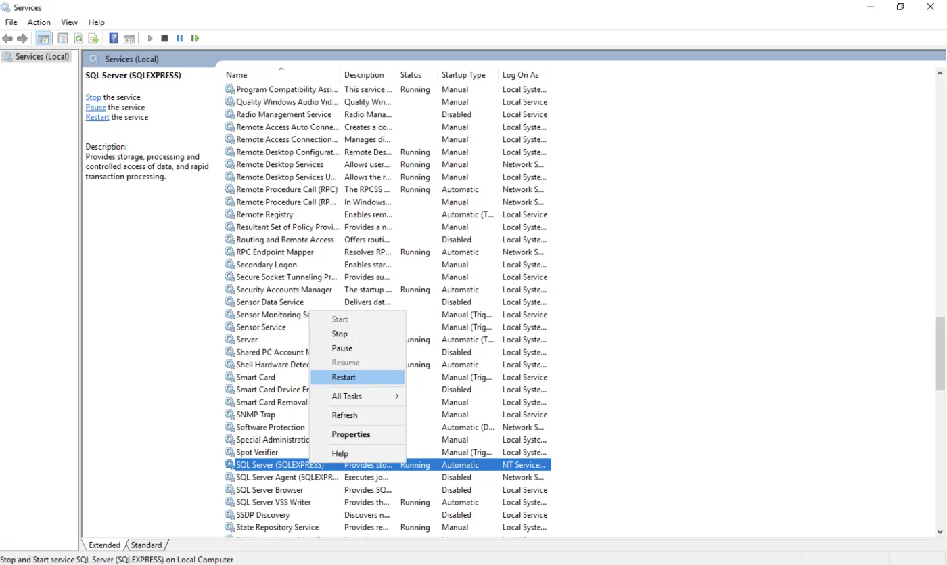Click the vertical scrollbar thumb in services list

[x=940, y=353]
